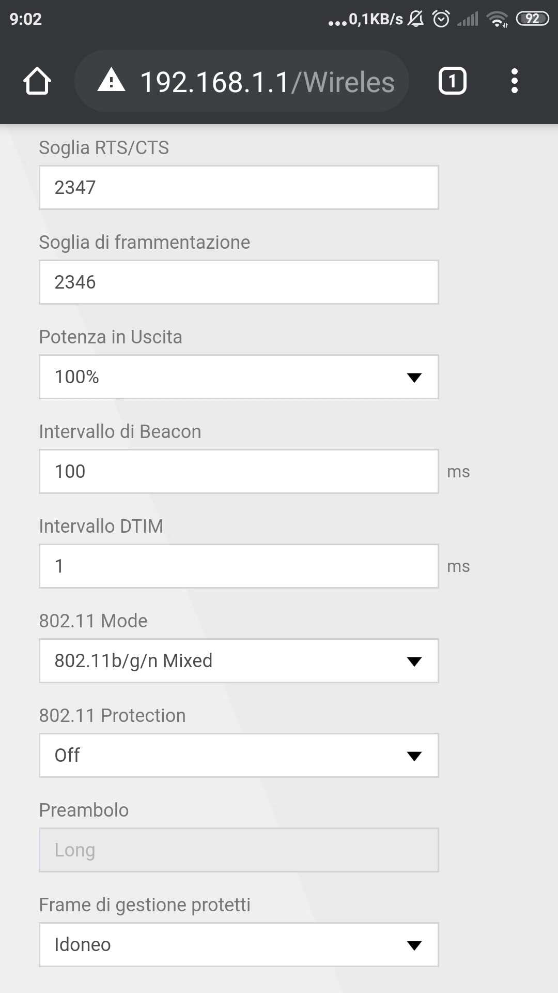Image resolution: width=558 pixels, height=993 pixels.
Task: Open the Frame di gestione protetti dropdown
Action: click(239, 944)
